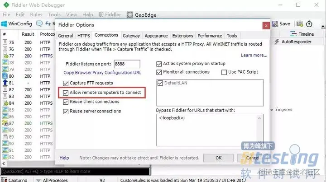The height and width of the screenshot is (182, 326).
Task: Switch to the Gateway tab
Action: [131, 36]
